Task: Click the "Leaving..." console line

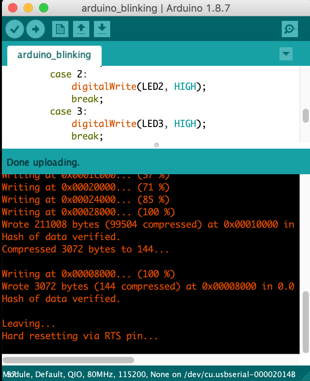Action: click(29, 324)
